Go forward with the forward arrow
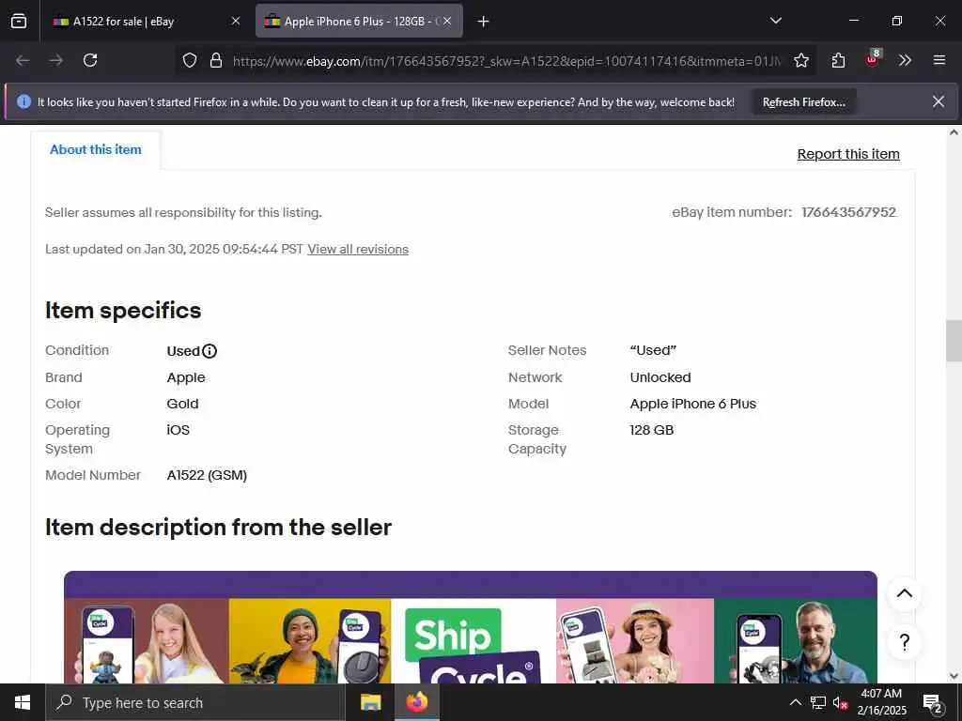 pos(56,60)
